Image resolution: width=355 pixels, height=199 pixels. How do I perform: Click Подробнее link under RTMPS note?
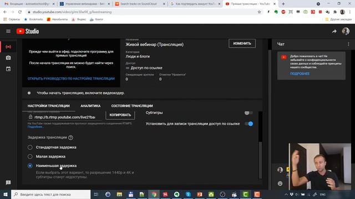click(35, 127)
